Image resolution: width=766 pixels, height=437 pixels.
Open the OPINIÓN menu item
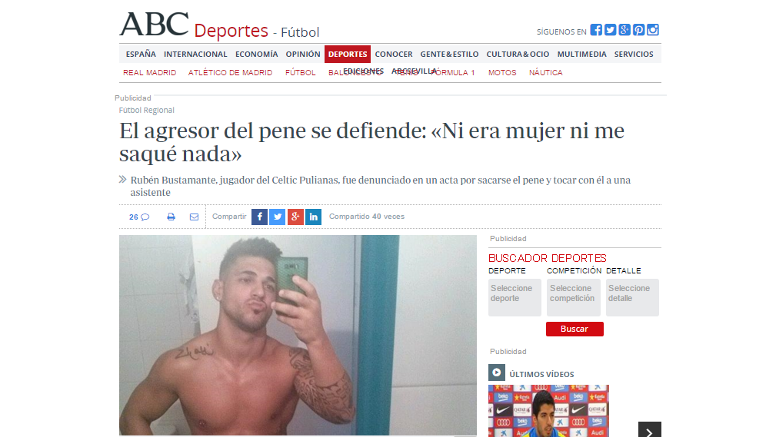tap(303, 54)
